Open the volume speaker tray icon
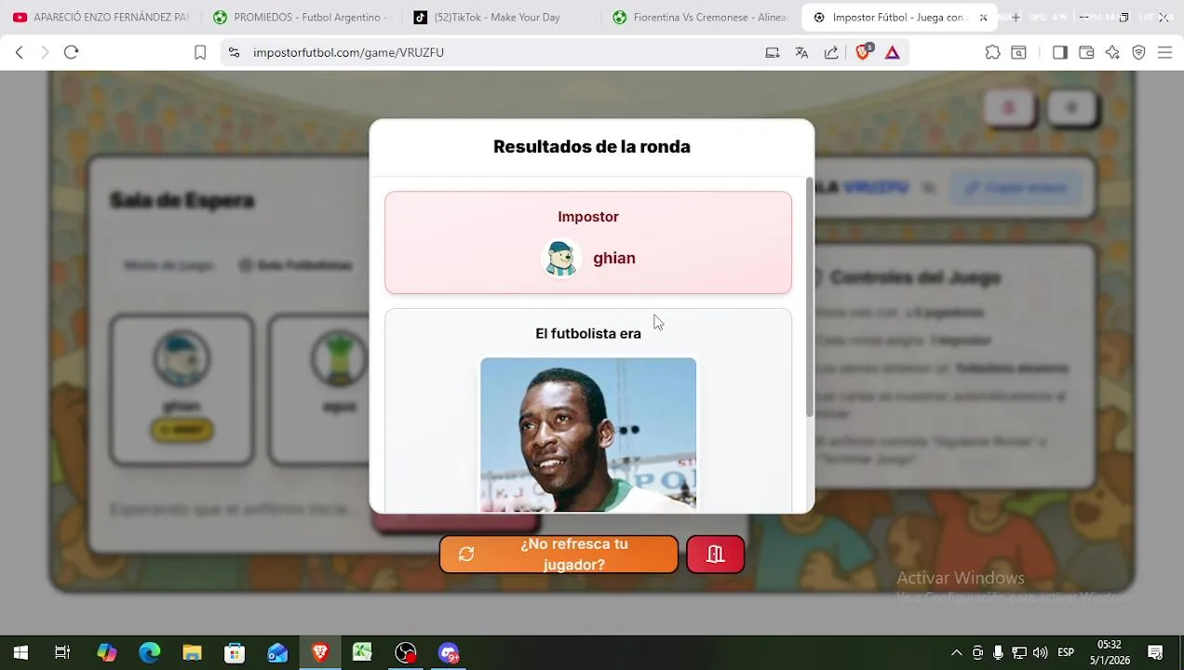Screen dimensions: 1184x670 [x=1040, y=653]
